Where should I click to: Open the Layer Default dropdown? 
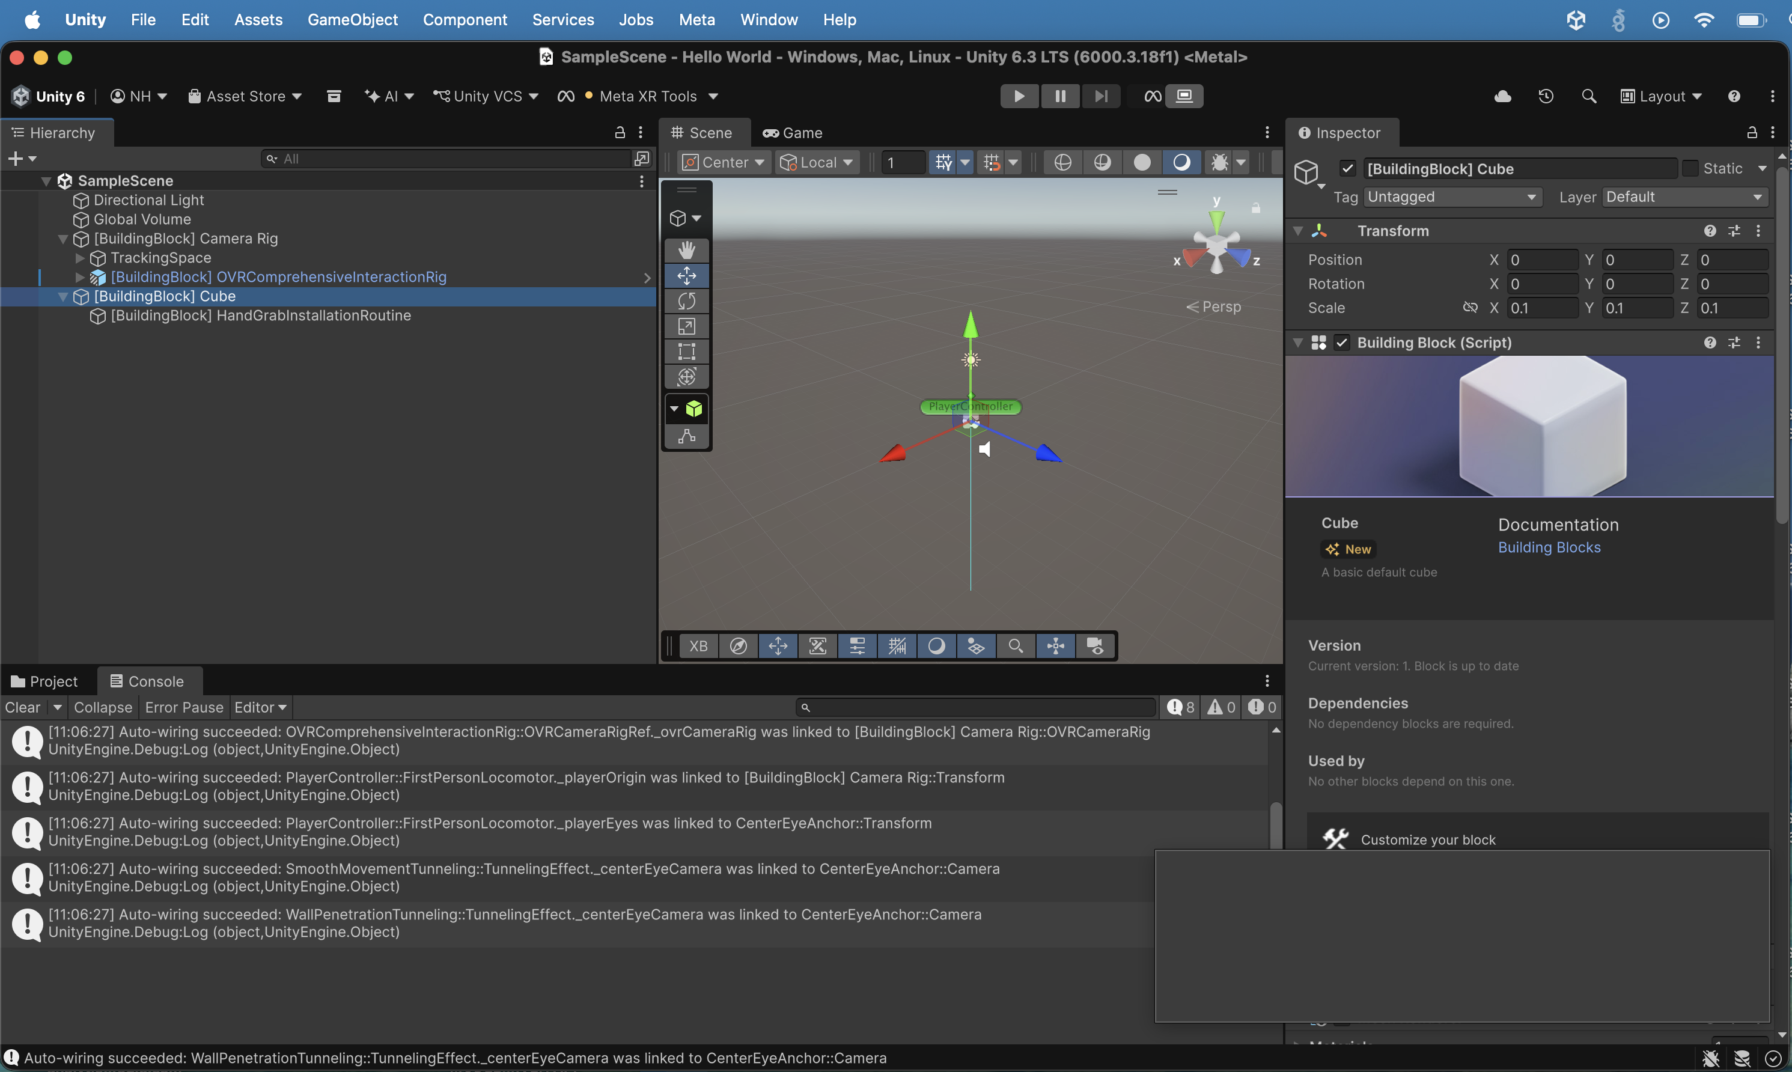[1685, 196]
